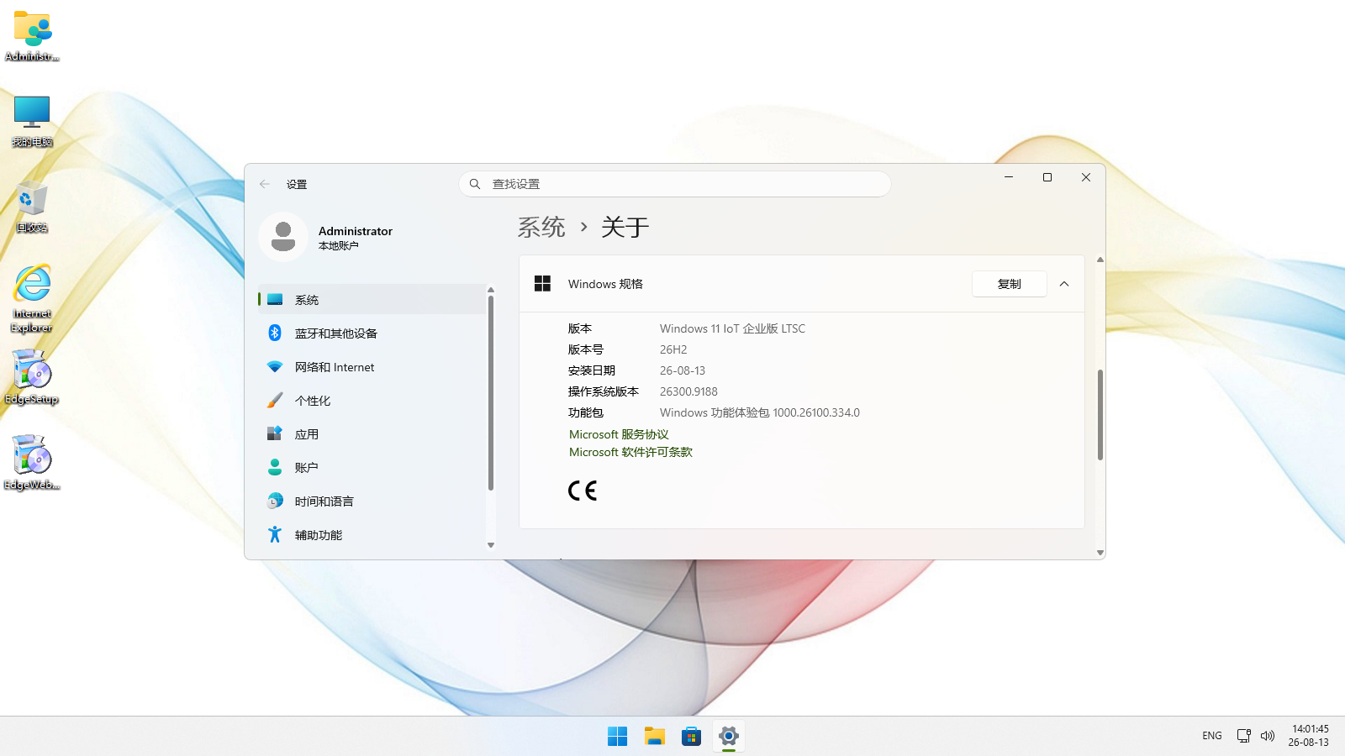Screen dimensions: 1345x756
Task: Click the 本地账户 text under Administrator
Action: [x=338, y=246]
